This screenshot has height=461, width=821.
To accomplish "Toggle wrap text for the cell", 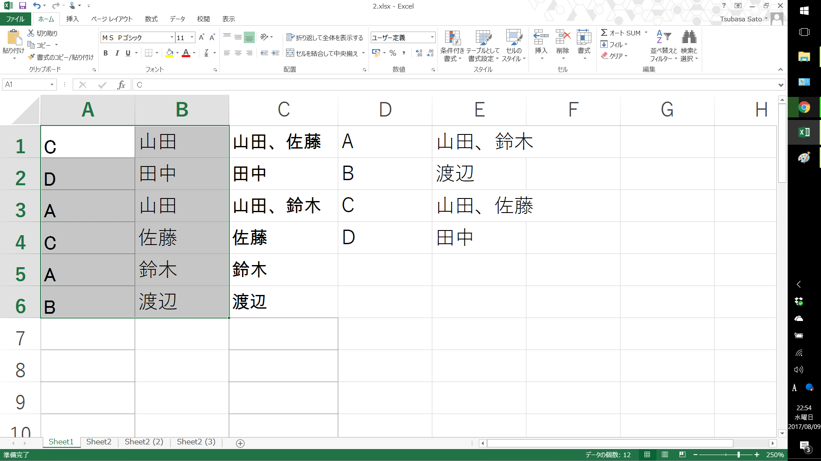I will pyautogui.click(x=325, y=38).
